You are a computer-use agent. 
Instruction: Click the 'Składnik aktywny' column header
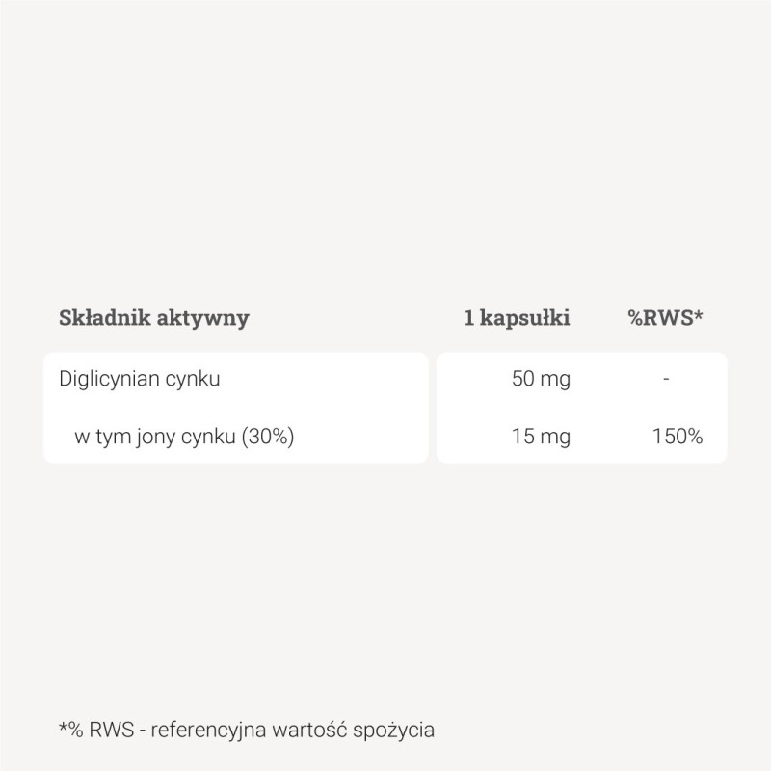(154, 318)
